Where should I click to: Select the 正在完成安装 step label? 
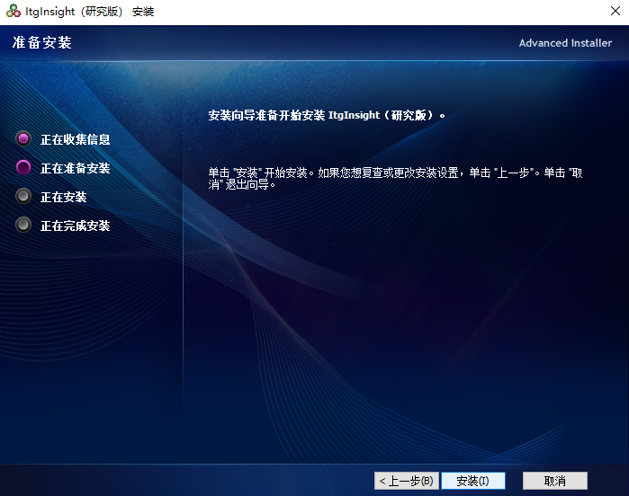[x=75, y=226]
